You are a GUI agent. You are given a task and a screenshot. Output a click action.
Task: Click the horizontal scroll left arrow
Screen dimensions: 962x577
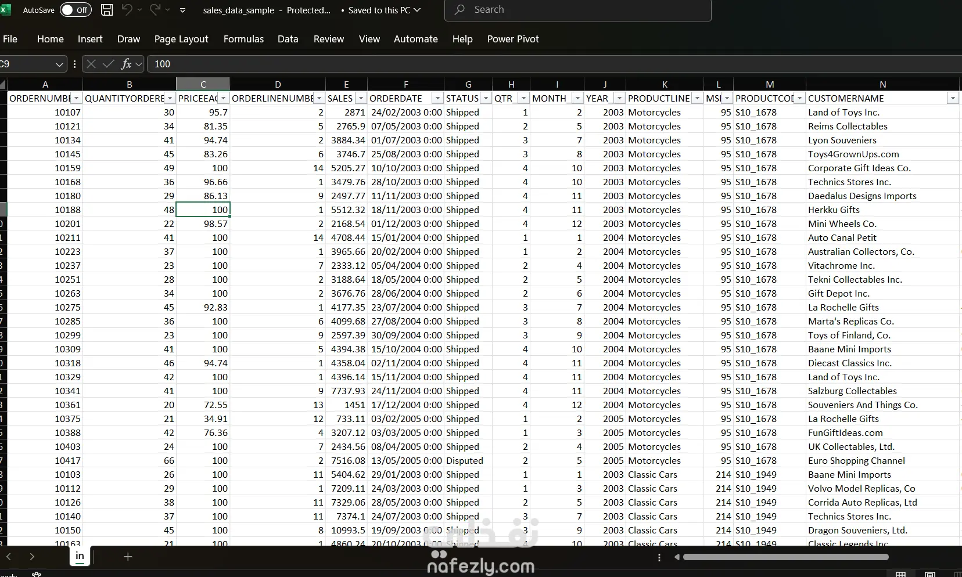(x=677, y=557)
